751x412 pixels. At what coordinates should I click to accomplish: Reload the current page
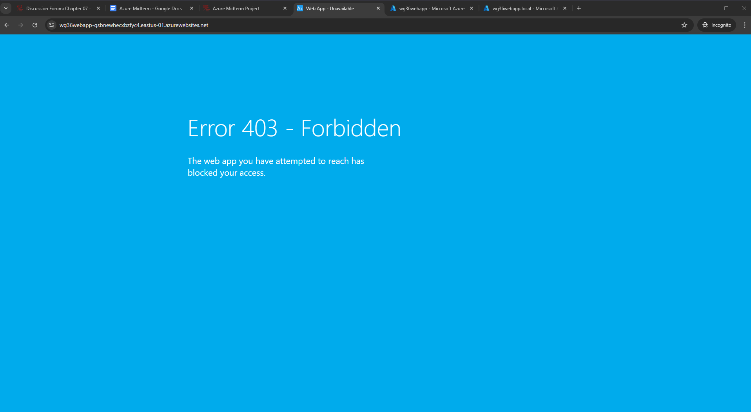tap(35, 25)
